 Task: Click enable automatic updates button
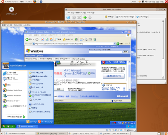[113, 76]
